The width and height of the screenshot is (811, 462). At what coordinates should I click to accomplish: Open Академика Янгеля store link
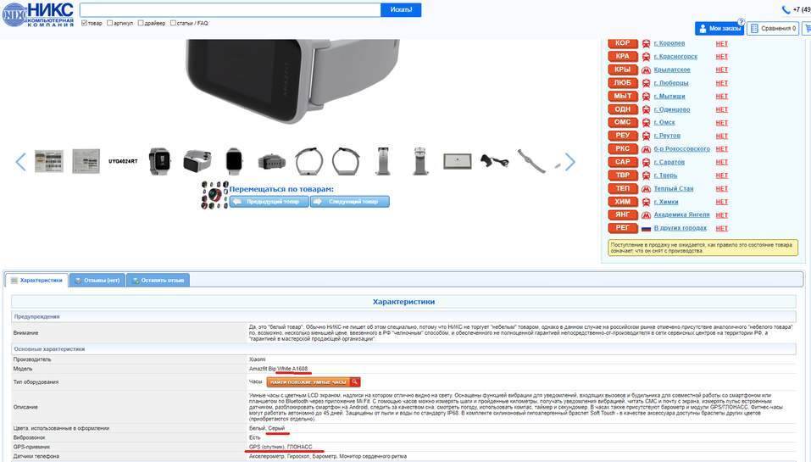coord(681,214)
